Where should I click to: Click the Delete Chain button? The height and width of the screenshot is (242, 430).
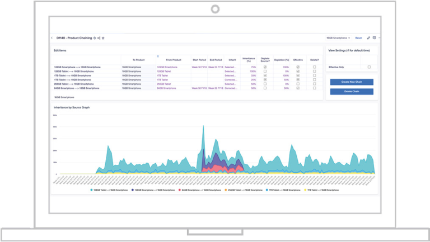[x=352, y=92]
